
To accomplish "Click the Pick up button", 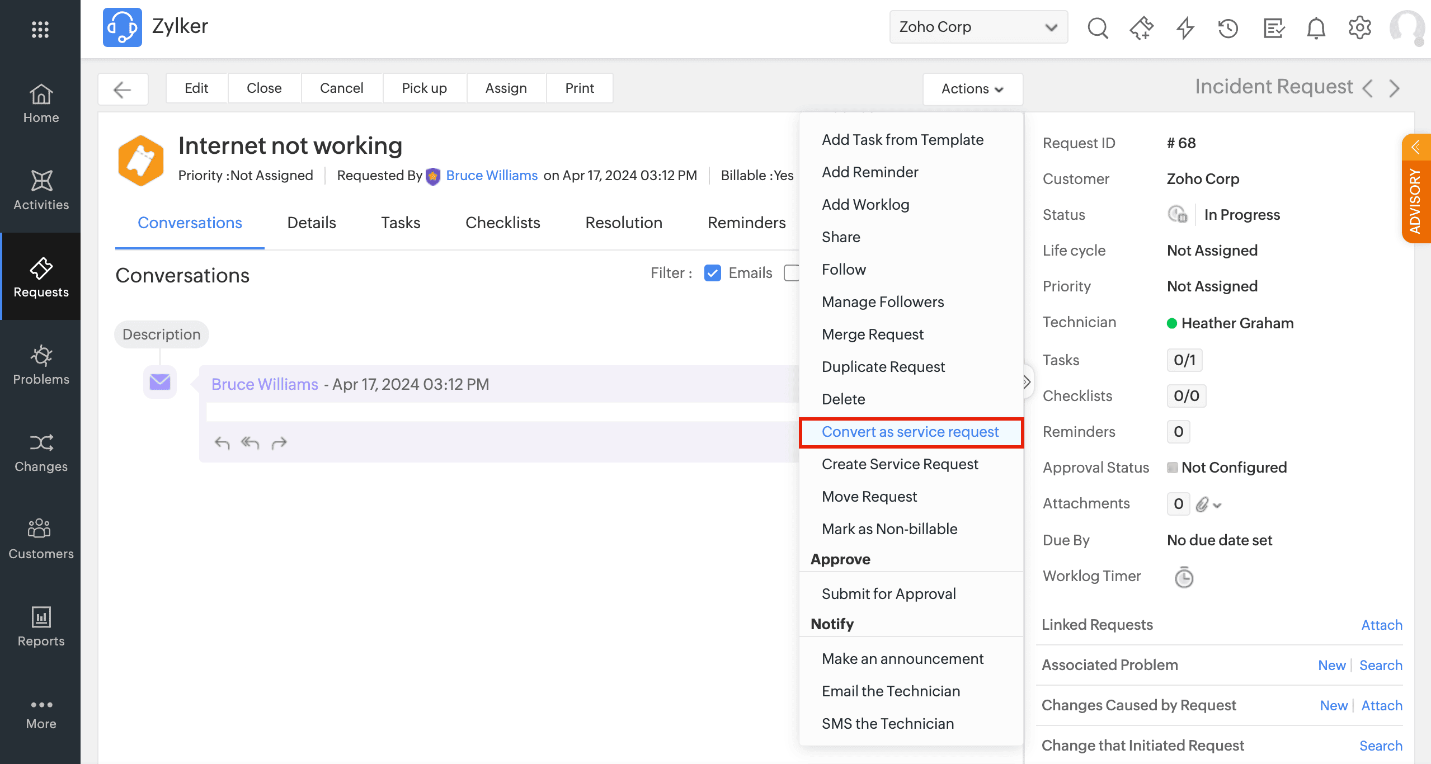I will [x=424, y=88].
